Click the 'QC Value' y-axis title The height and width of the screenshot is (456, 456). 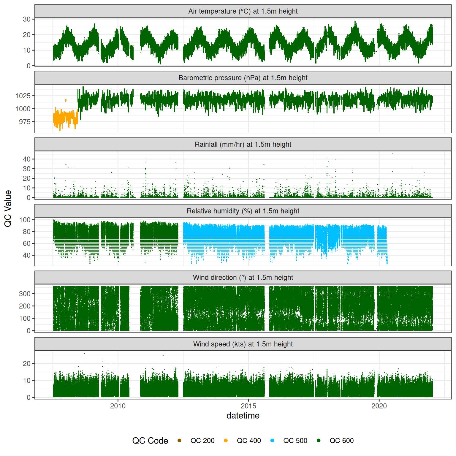tap(8, 208)
